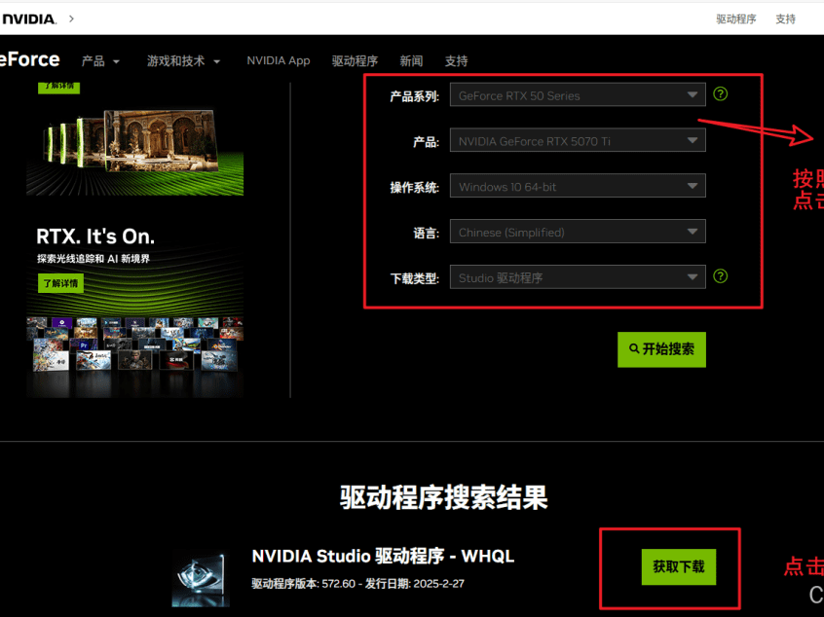Open the 产品 navigation menu
This screenshot has width=824, height=617.
click(x=100, y=61)
